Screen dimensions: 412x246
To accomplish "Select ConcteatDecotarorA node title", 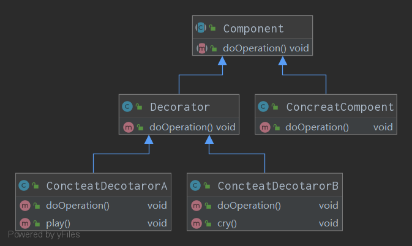I will [x=107, y=185].
